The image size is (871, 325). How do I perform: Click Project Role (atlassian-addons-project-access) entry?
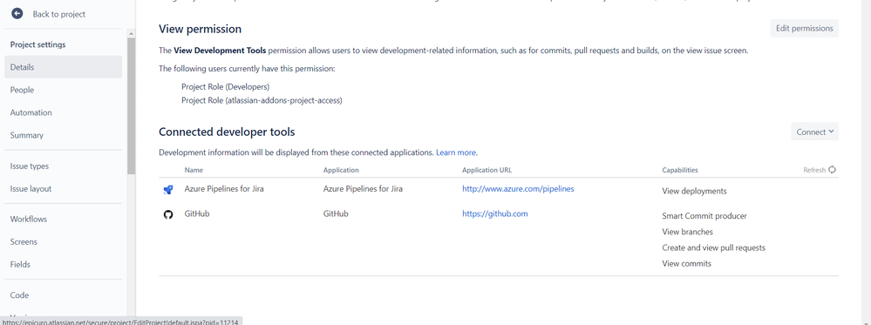pos(262,100)
